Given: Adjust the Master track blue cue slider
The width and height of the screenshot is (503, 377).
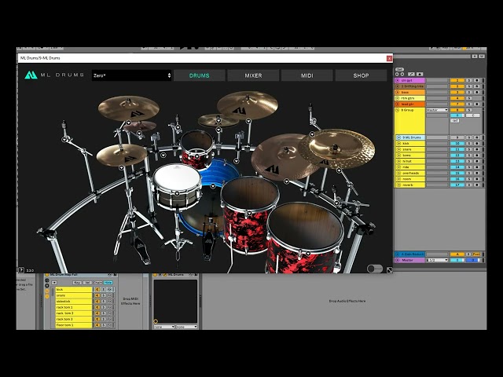Looking at the screenshot, I should pos(473,260).
